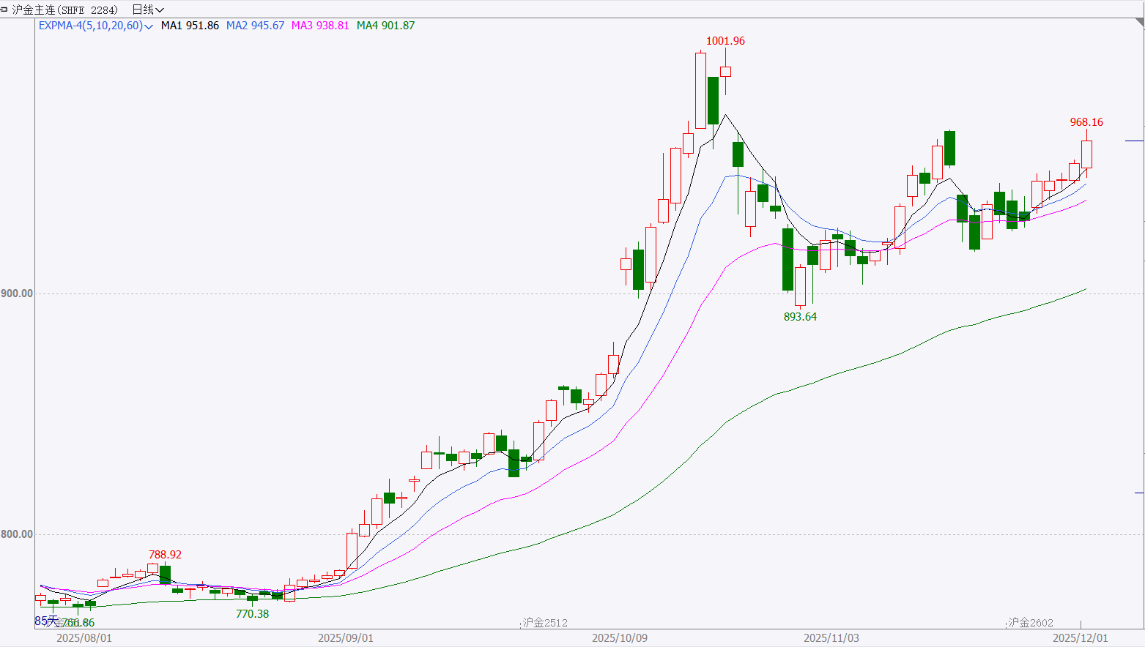Click the 2025/11/03 date on time axis
Screen dimensions: 1145x647
click(x=831, y=638)
